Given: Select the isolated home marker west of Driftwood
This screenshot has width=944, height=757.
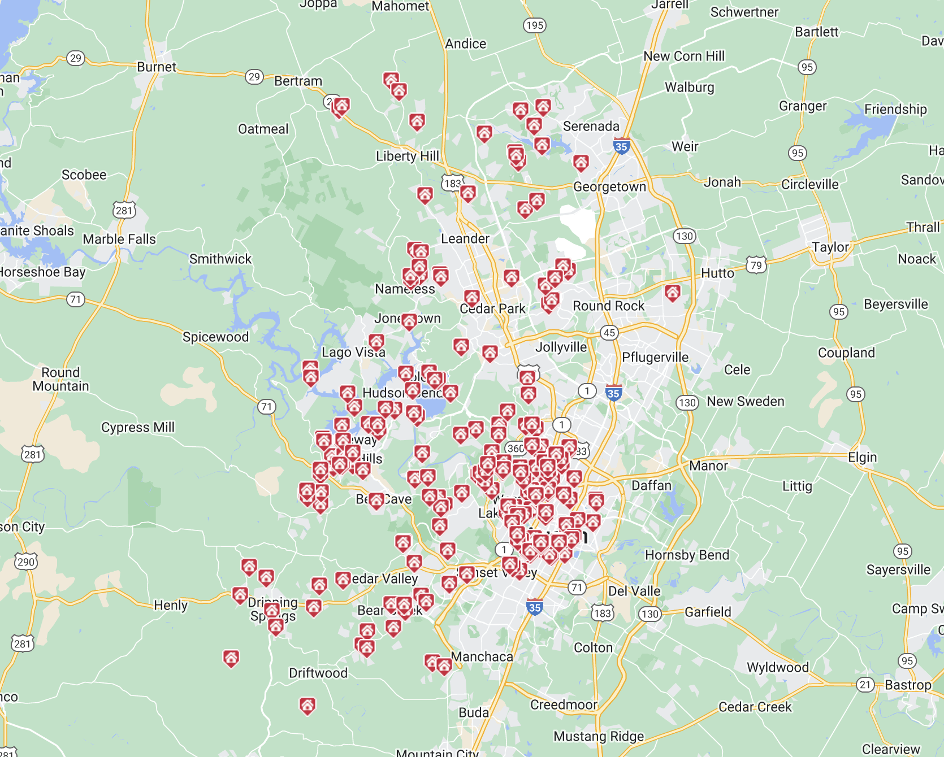Looking at the screenshot, I should click(x=231, y=658).
